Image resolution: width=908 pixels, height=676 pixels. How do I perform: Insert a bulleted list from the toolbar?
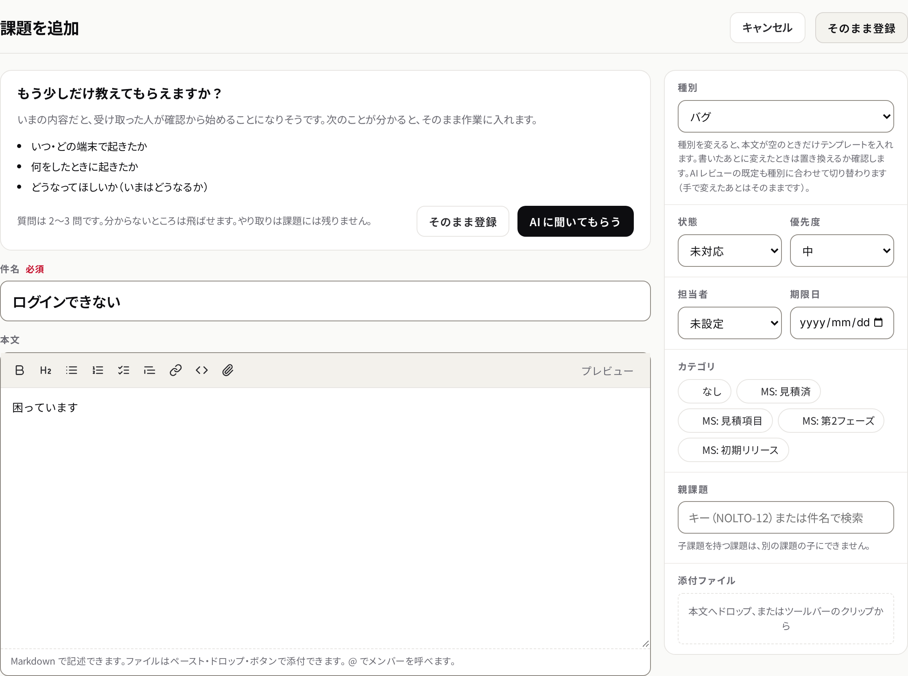pos(72,370)
